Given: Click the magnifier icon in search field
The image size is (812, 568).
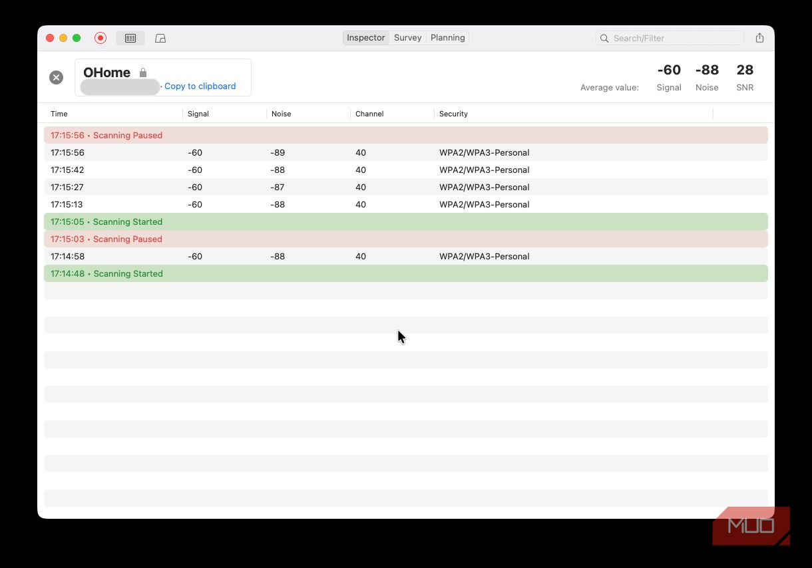Looking at the screenshot, I should (x=604, y=39).
